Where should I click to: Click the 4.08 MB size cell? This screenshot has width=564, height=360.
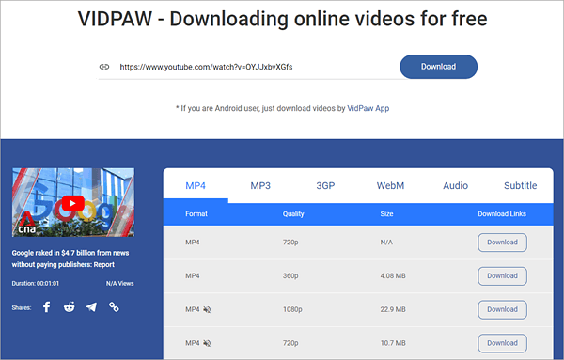pos(393,275)
